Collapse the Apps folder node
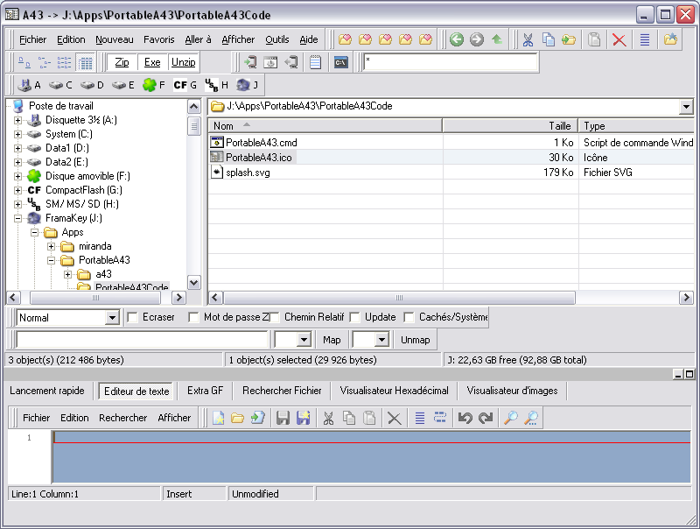 (x=34, y=232)
